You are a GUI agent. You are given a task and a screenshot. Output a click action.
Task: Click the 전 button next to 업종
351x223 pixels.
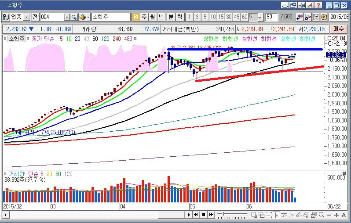pyautogui.click(x=35, y=17)
